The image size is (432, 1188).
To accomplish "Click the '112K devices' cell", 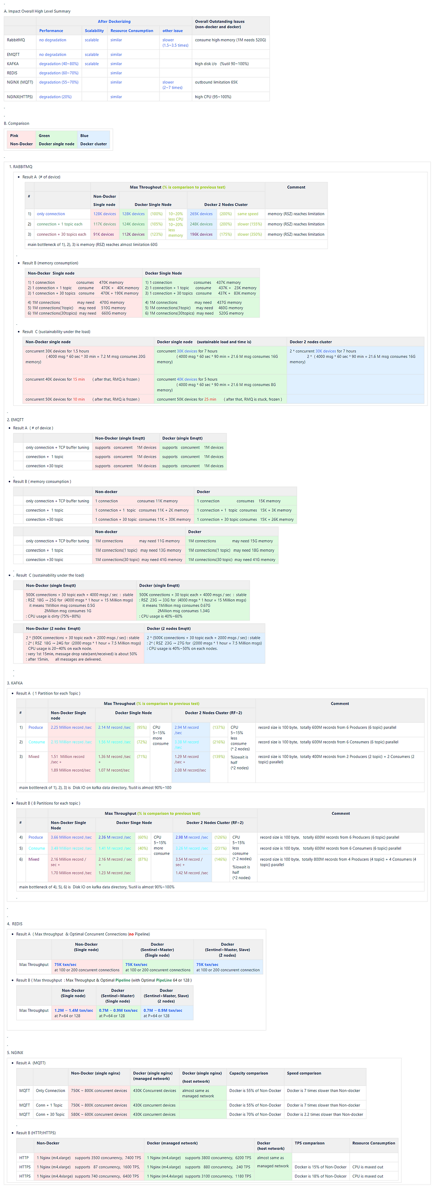I will tap(134, 234).
